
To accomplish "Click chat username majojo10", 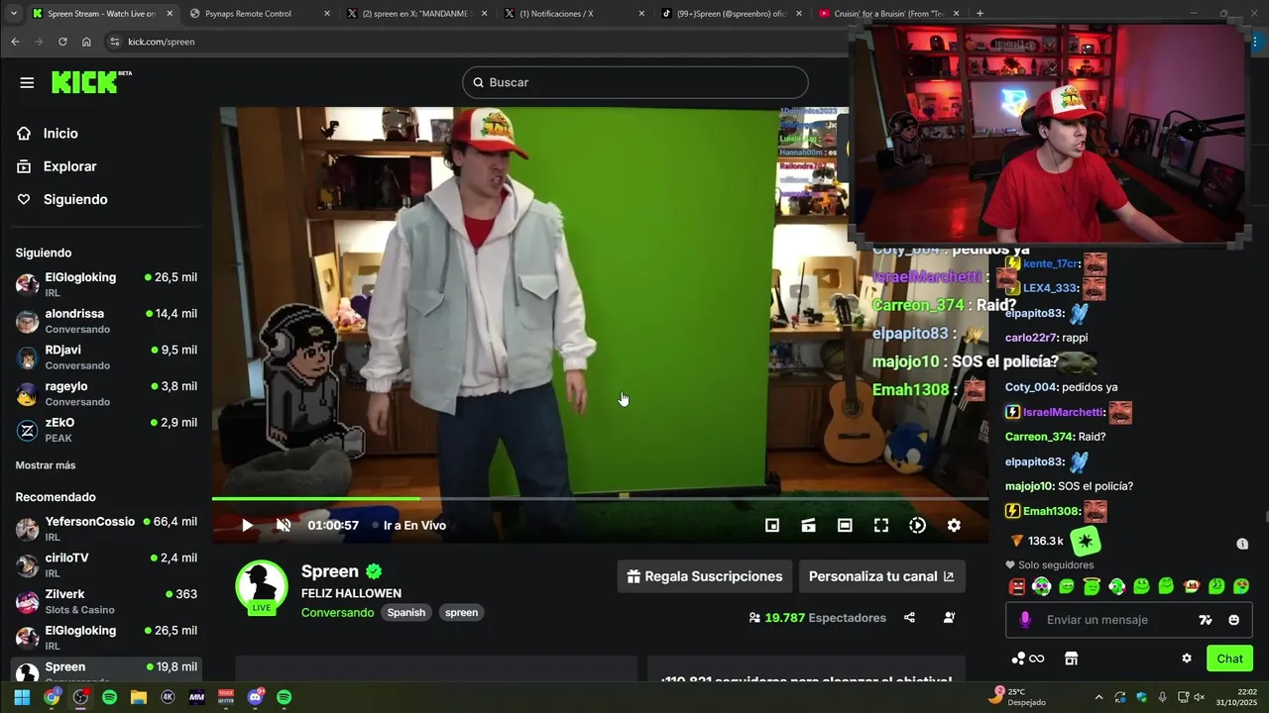I will tap(1029, 486).
